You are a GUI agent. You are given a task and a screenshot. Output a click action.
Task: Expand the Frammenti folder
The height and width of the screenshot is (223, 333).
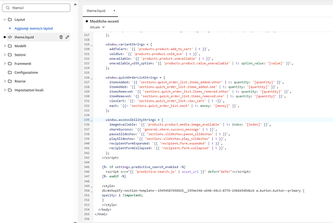tap(4, 64)
